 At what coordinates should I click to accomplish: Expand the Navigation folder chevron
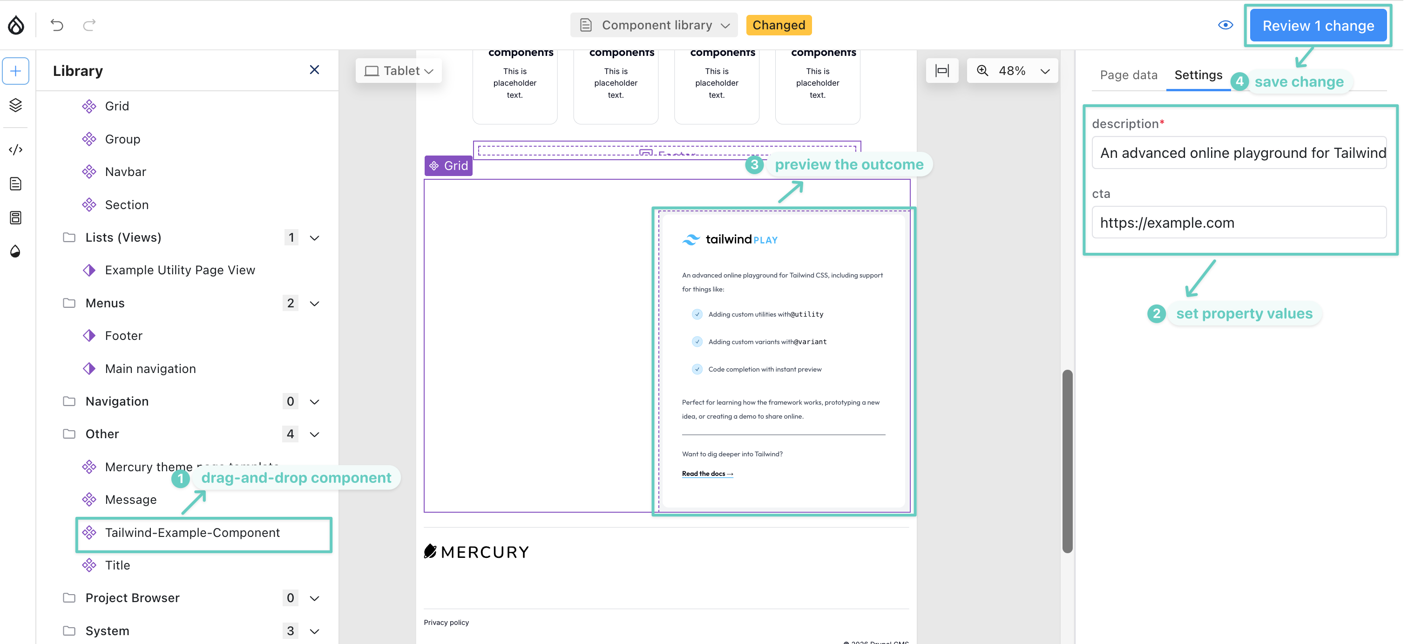click(315, 402)
